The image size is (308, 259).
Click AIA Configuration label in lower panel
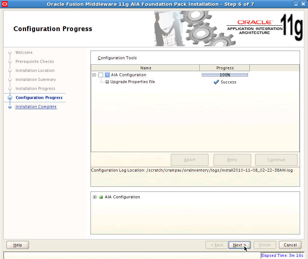(x=122, y=197)
